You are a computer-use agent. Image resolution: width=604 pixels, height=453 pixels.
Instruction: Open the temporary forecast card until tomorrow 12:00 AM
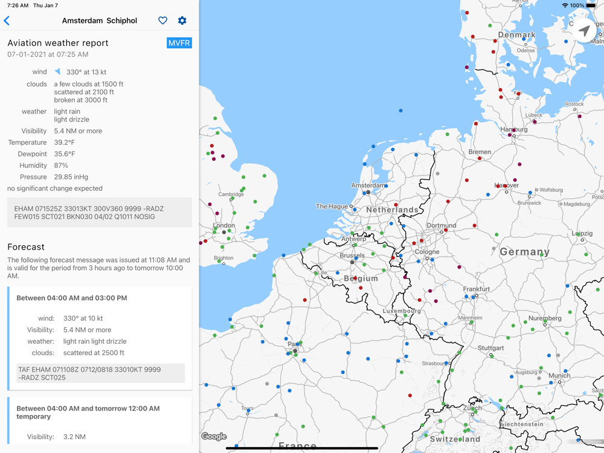point(100,420)
